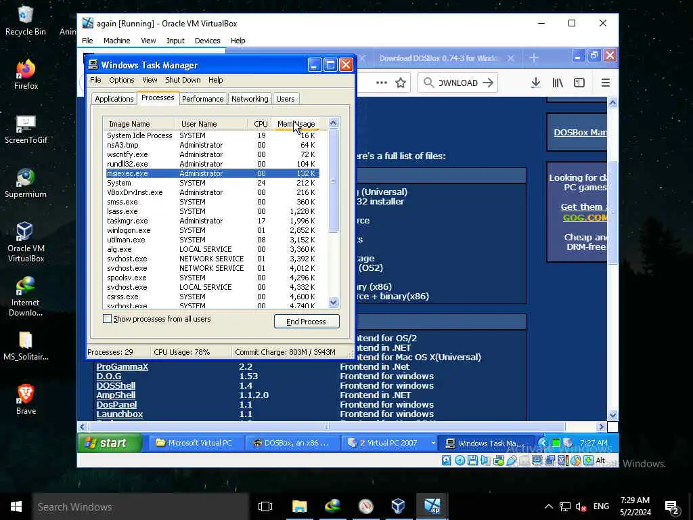Click the VirtualBox optical disk status icon

point(460,460)
